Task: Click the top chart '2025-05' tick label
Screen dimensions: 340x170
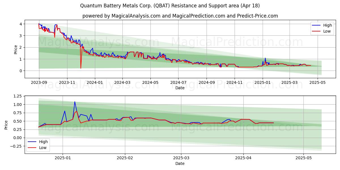Action: click(x=317, y=82)
